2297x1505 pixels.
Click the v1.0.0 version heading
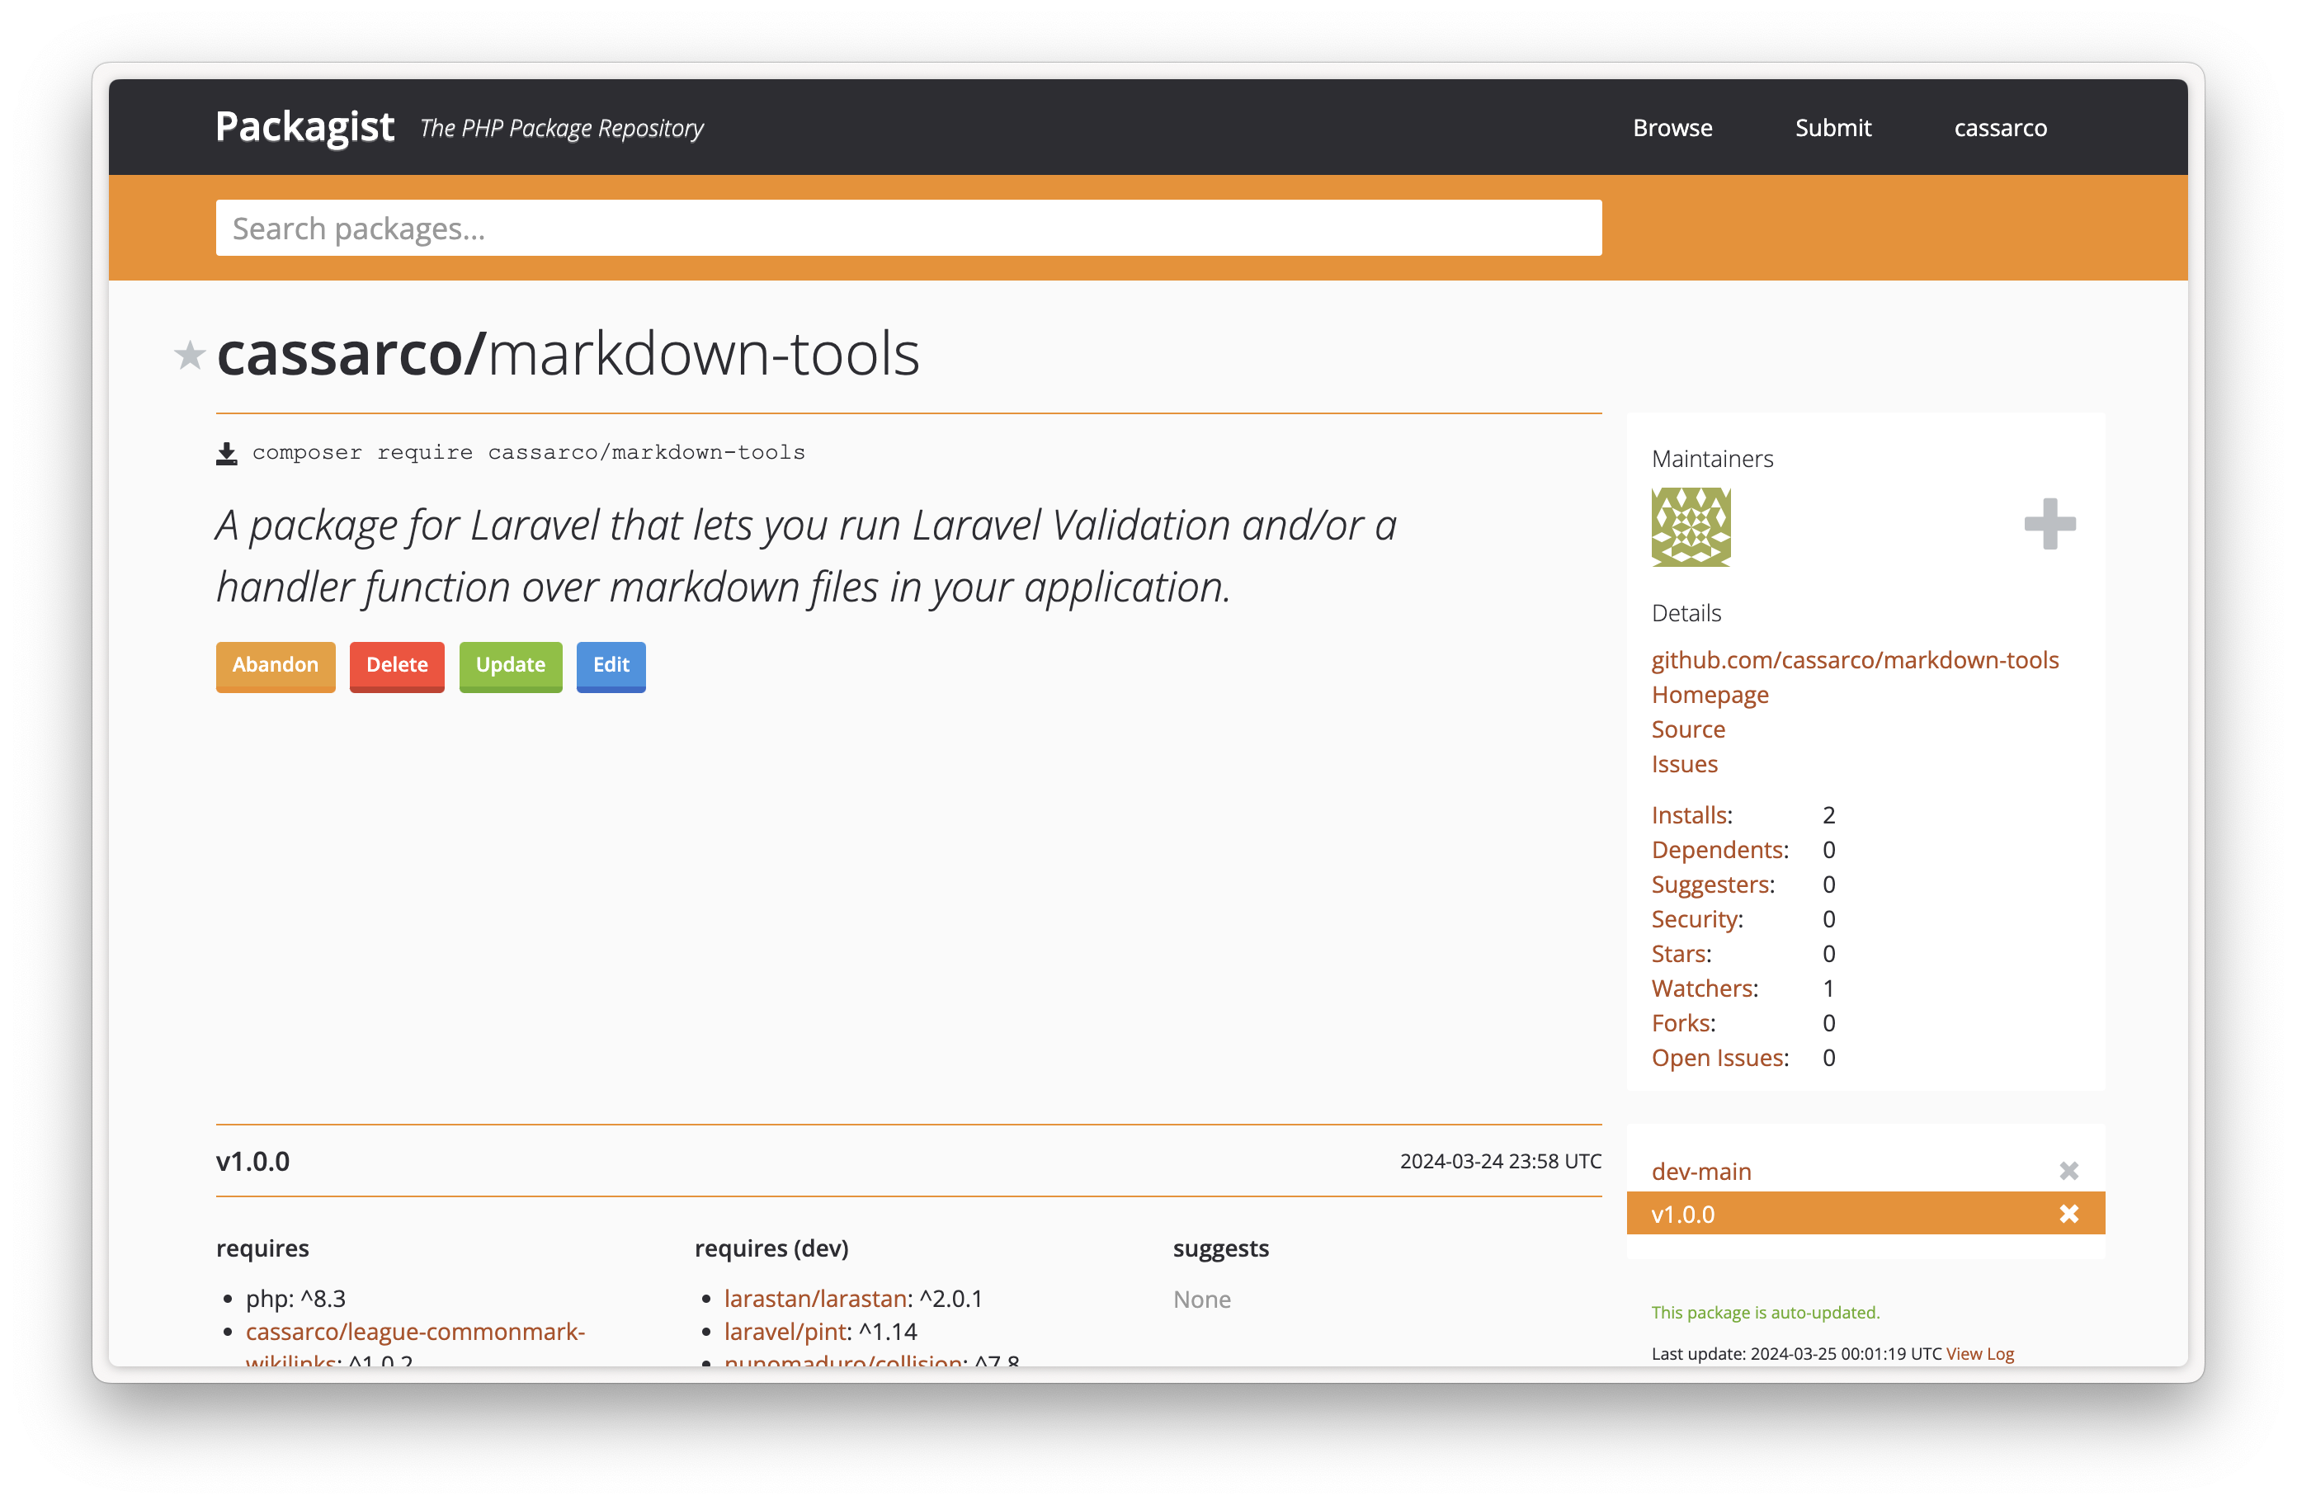(x=252, y=1161)
